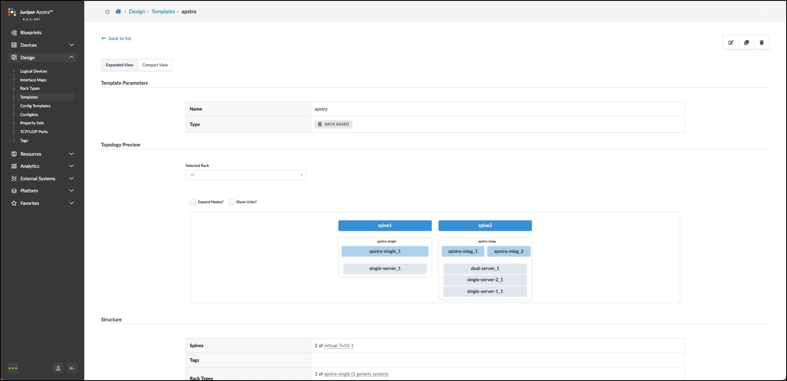
Task: Enable the Expand Nodes checkbox
Action: 193,202
